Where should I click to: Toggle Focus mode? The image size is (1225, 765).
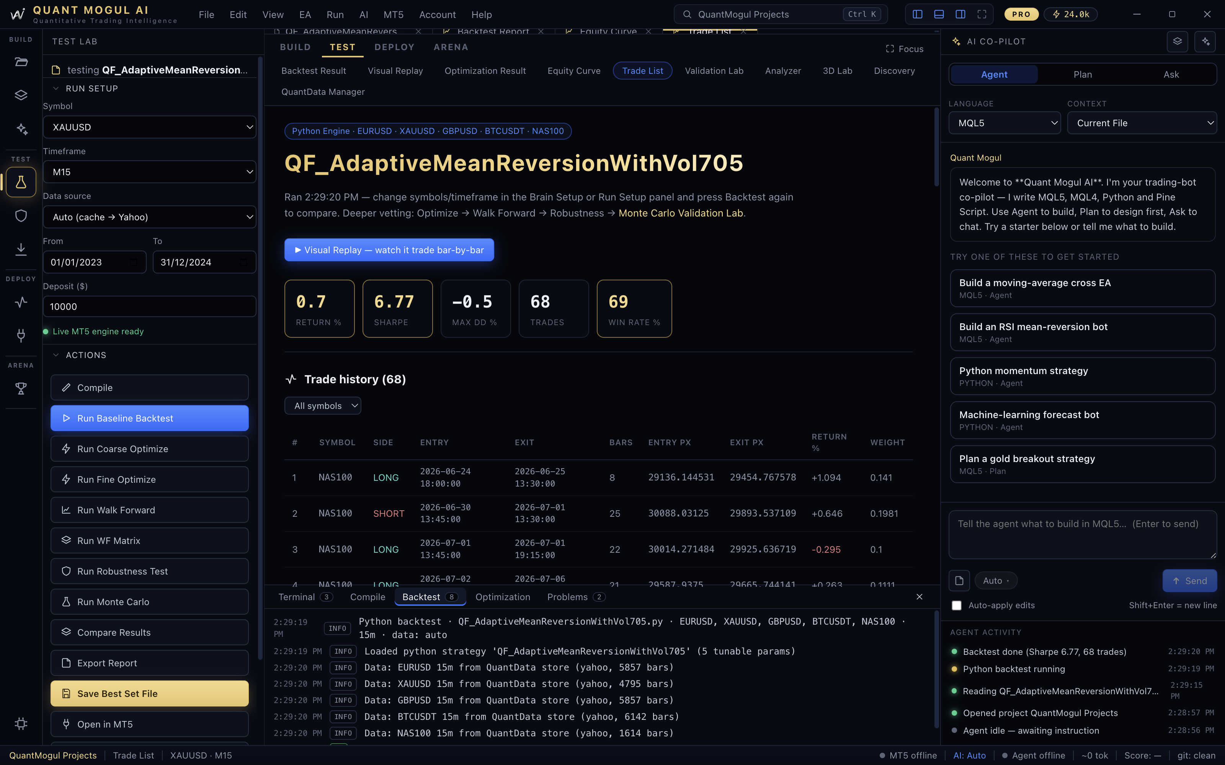(905, 49)
